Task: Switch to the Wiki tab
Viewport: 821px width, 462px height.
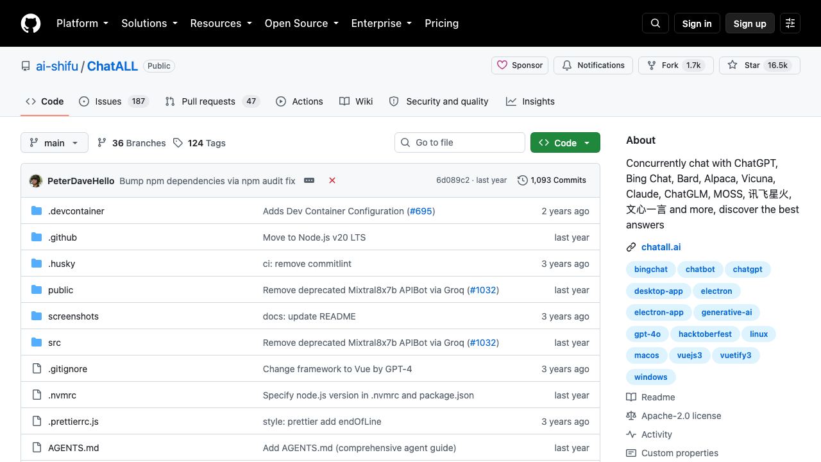Action: pos(356,101)
